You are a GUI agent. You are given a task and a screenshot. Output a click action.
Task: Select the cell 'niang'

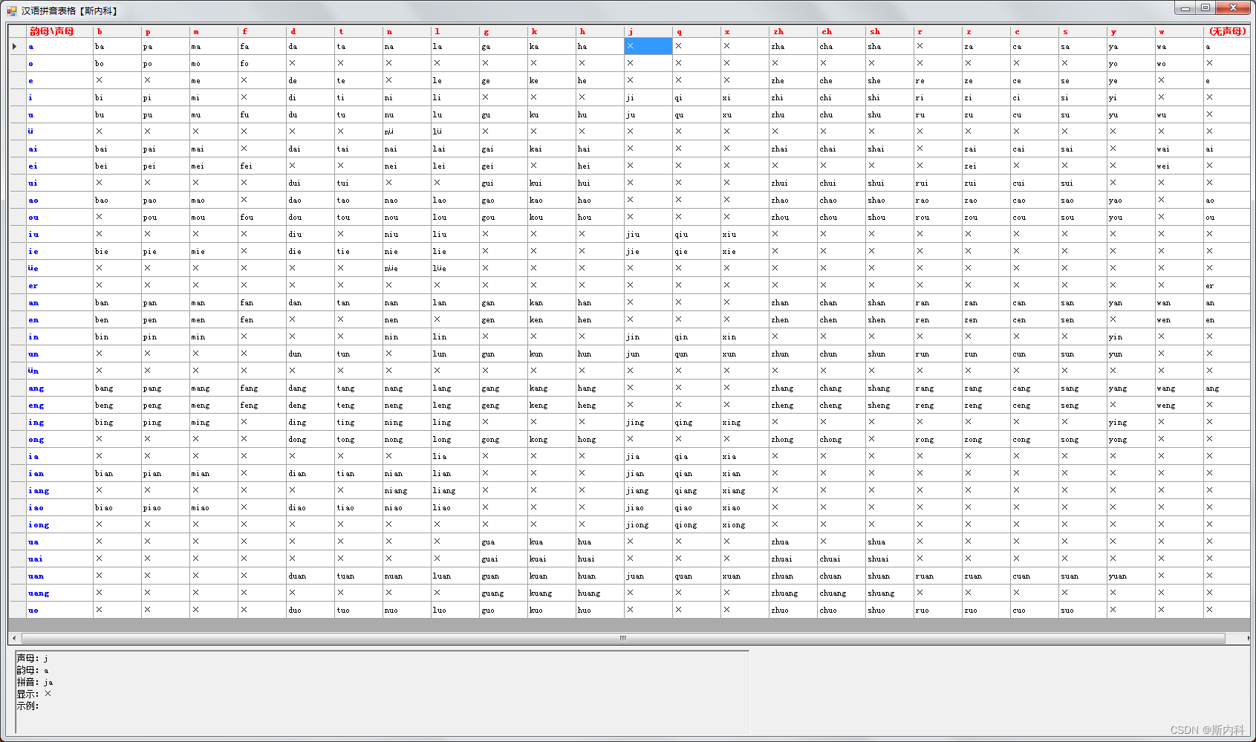pyautogui.click(x=407, y=490)
